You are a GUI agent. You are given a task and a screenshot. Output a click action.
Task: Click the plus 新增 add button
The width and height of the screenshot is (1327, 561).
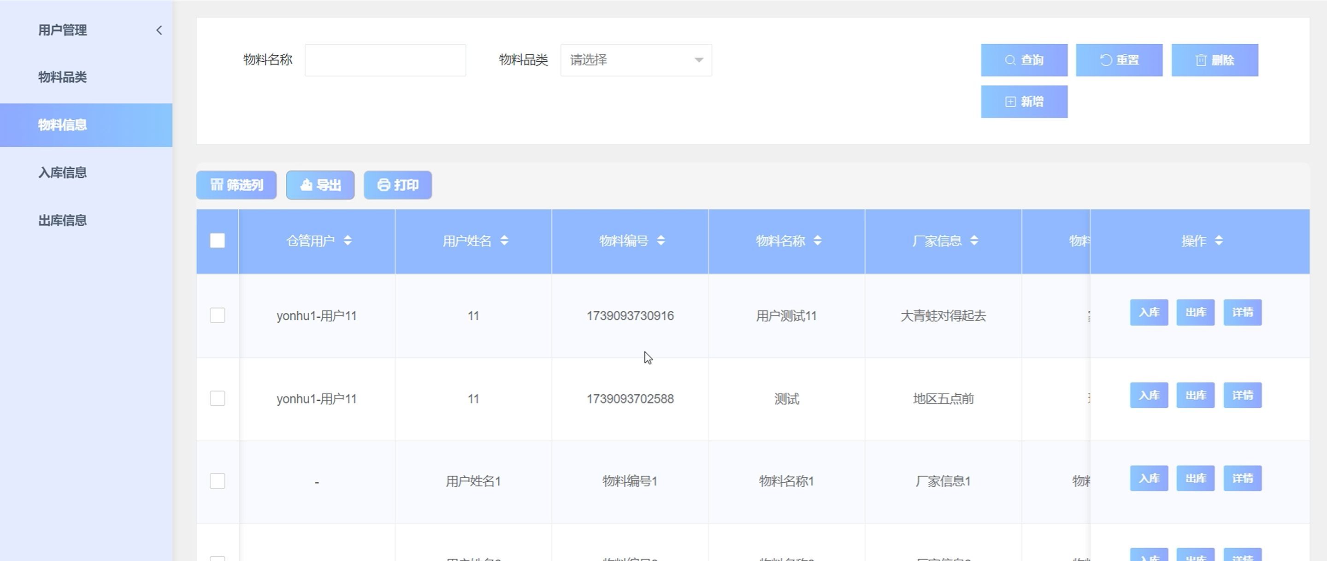click(x=1024, y=102)
